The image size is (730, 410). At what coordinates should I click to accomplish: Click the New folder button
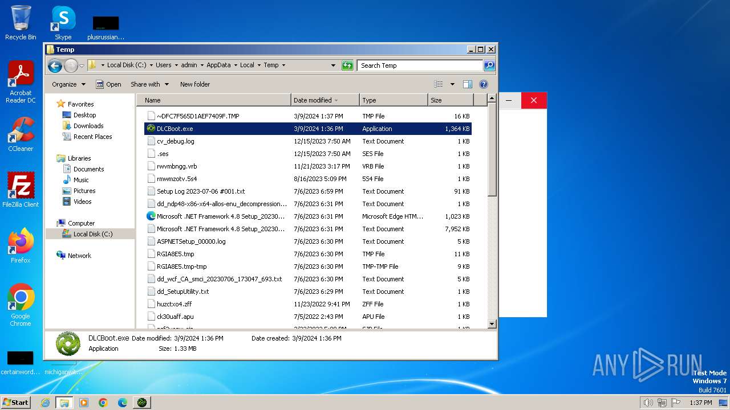click(x=195, y=84)
